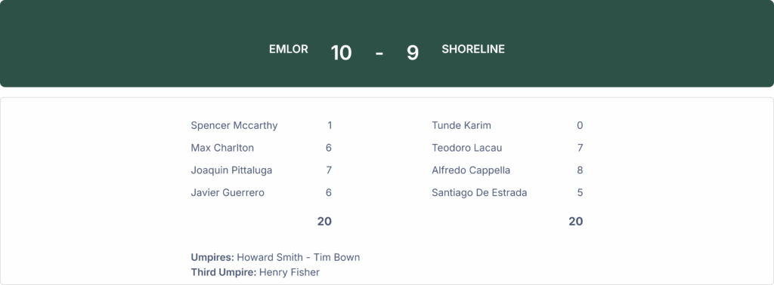Image resolution: width=774 pixels, height=285 pixels.
Task: Open Max Charlton's player profile
Action: click(x=222, y=148)
